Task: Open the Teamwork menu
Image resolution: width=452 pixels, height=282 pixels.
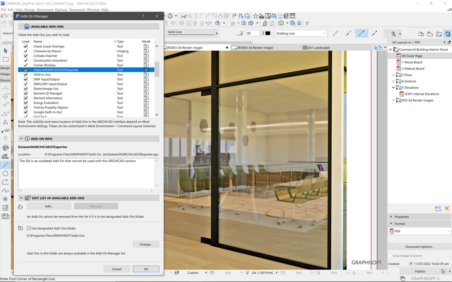Action: click(77, 9)
